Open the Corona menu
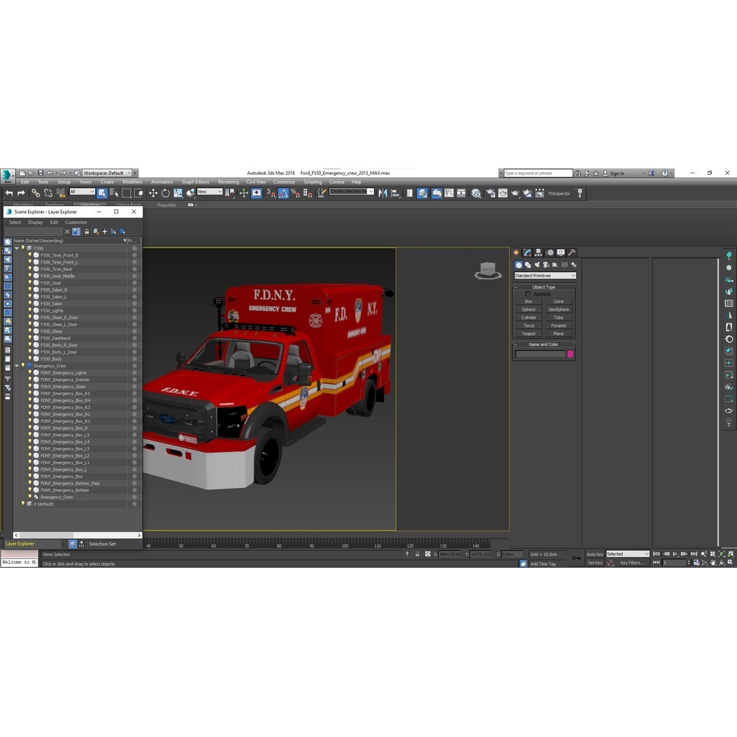The width and height of the screenshot is (737, 737). (x=336, y=182)
